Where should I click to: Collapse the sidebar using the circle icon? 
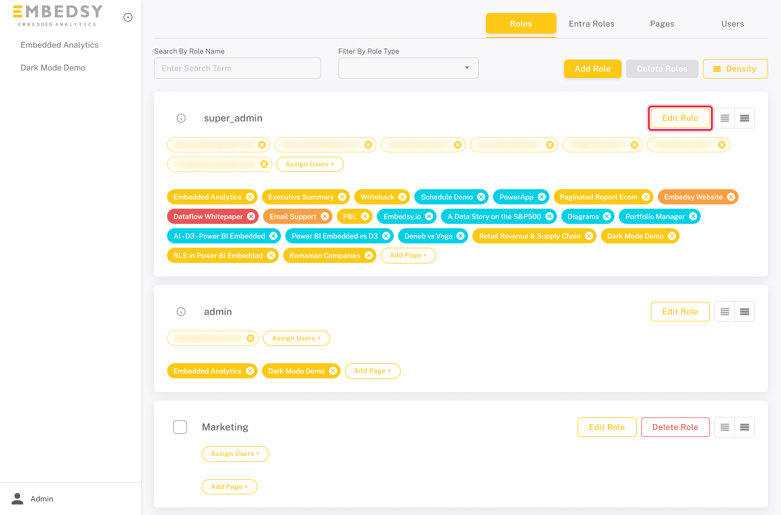128,17
